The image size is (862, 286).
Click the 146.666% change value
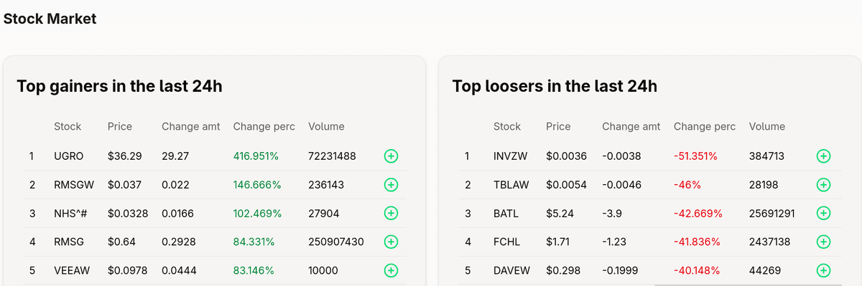click(257, 184)
